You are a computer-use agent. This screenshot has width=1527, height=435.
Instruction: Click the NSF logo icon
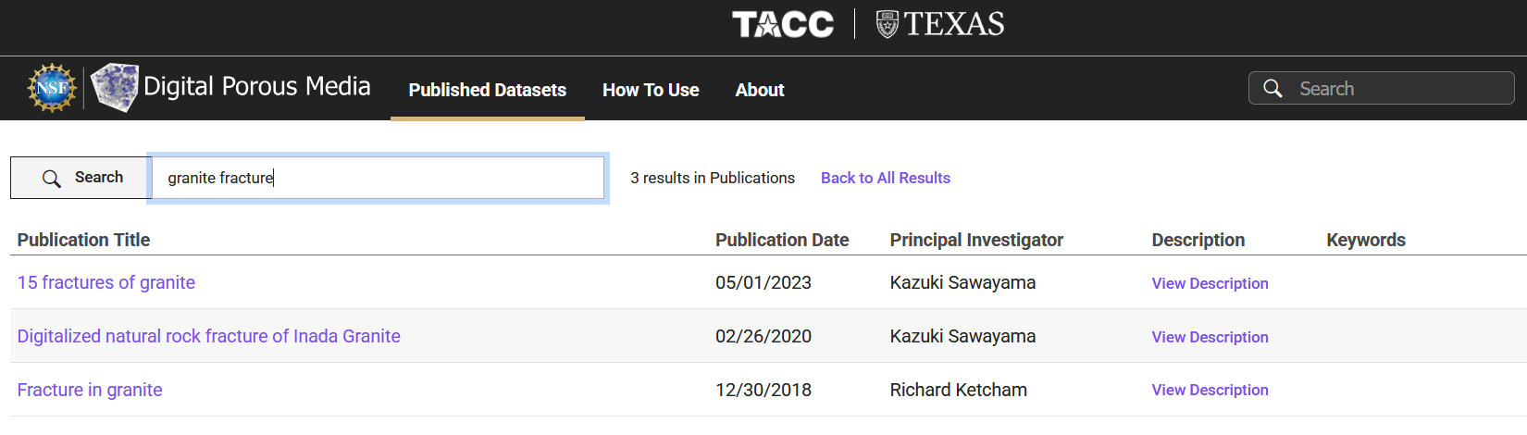[x=52, y=88]
